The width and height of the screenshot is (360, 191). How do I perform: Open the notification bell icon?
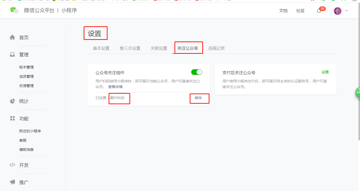319,11
